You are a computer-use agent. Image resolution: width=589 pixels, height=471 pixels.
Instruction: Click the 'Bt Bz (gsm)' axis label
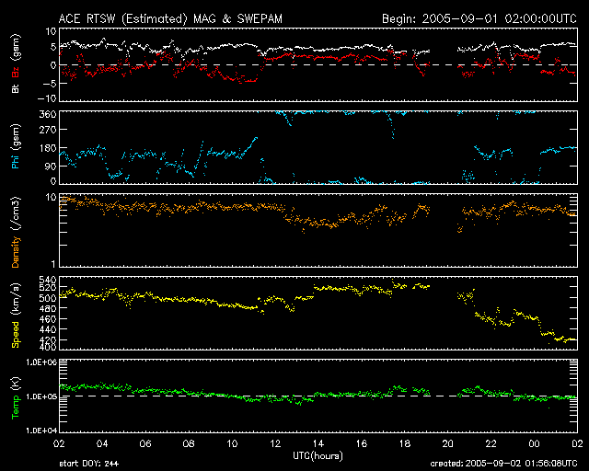point(16,63)
